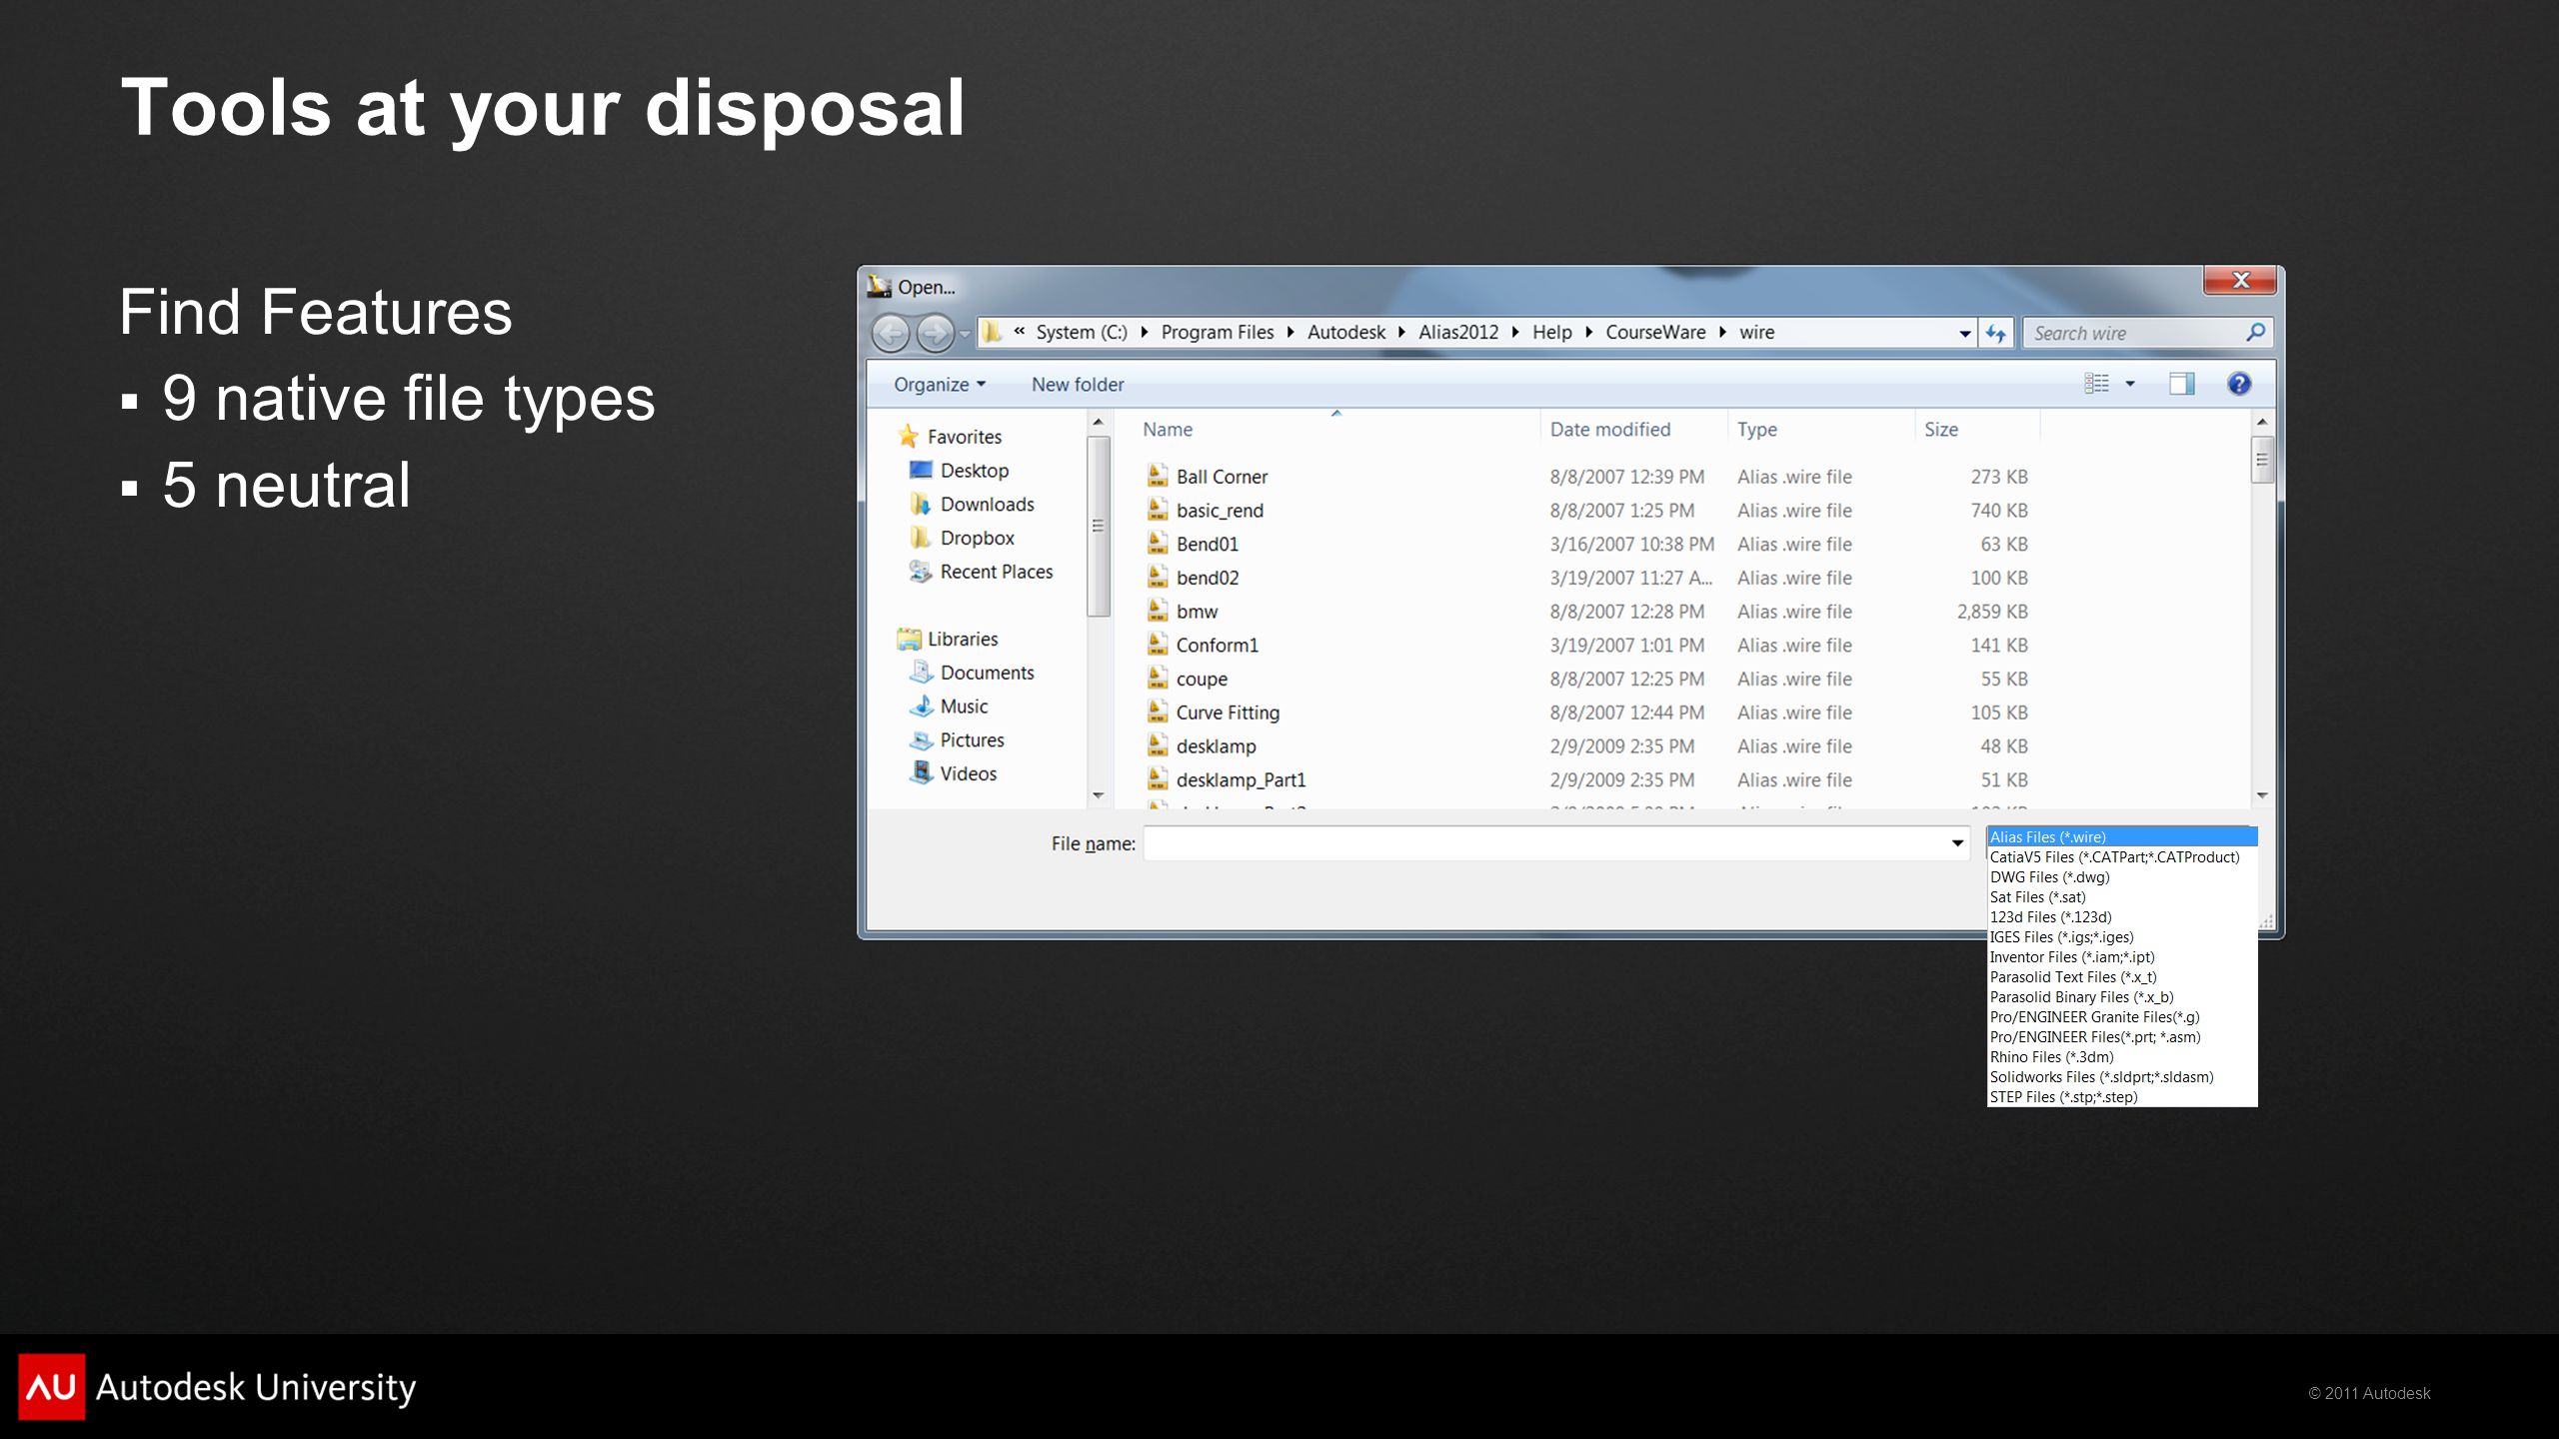The height and width of the screenshot is (1439, 2559).
Task: Click the Back navigation arrow
Action: 891,334
